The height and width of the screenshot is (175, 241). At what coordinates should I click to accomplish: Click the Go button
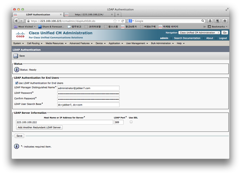(225, 33)
